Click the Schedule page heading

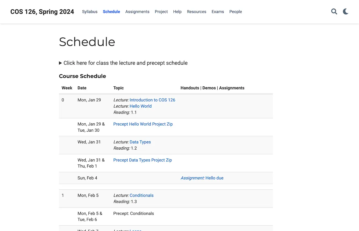[x=87, y=42]
